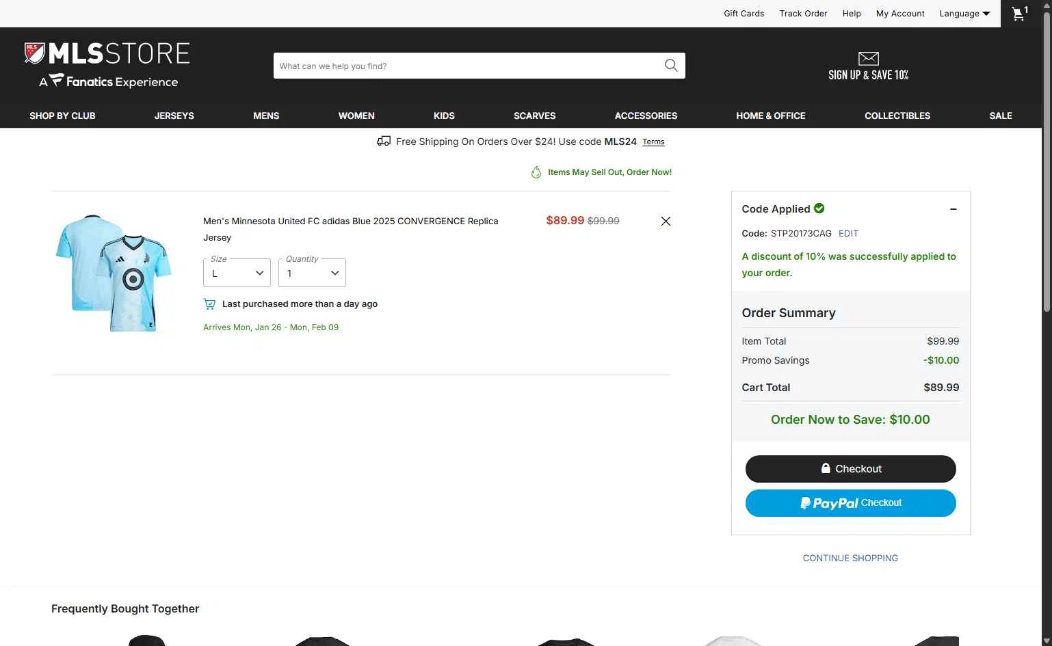Click the search input field
Screen dimensions: 1052x646
coord(468,66)
